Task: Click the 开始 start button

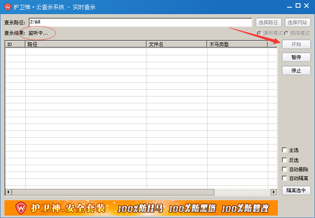Action: coord(296,44)
